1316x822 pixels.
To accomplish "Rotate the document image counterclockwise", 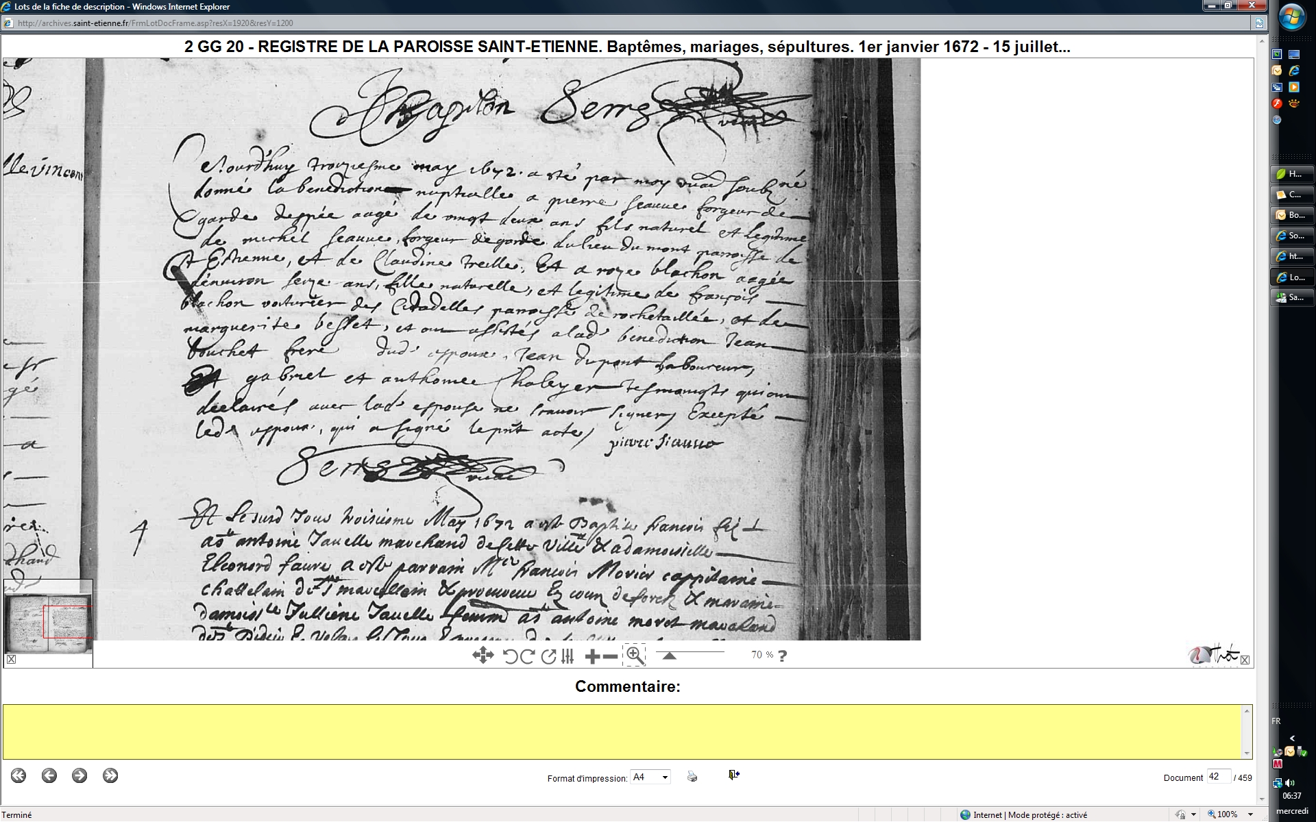I will pyautogui.click(x=510, y=656).
